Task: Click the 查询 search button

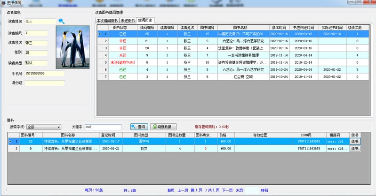Action: (139, 127)
